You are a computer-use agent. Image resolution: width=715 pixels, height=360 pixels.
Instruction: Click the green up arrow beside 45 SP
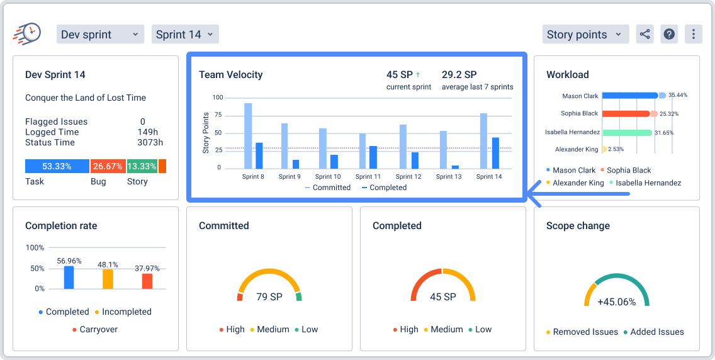[418, 75]
